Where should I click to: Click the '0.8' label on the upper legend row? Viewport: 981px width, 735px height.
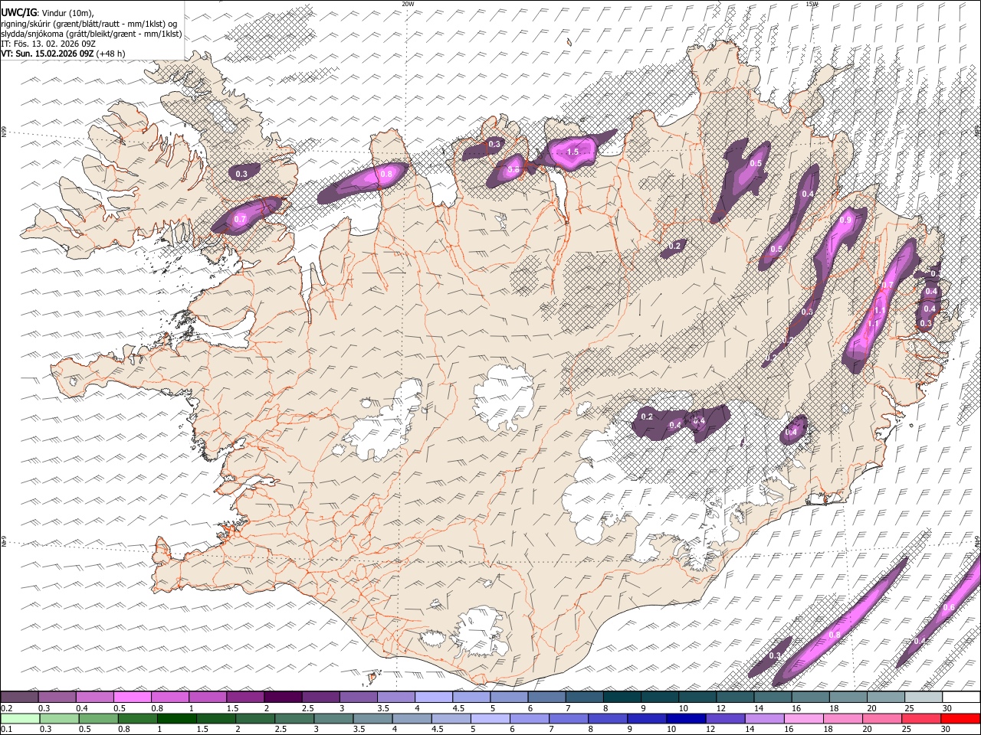(x=156, y=708)
